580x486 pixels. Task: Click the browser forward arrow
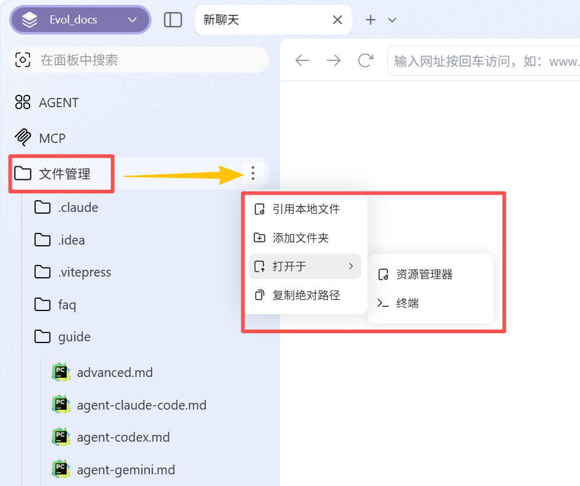pos(334,60)
